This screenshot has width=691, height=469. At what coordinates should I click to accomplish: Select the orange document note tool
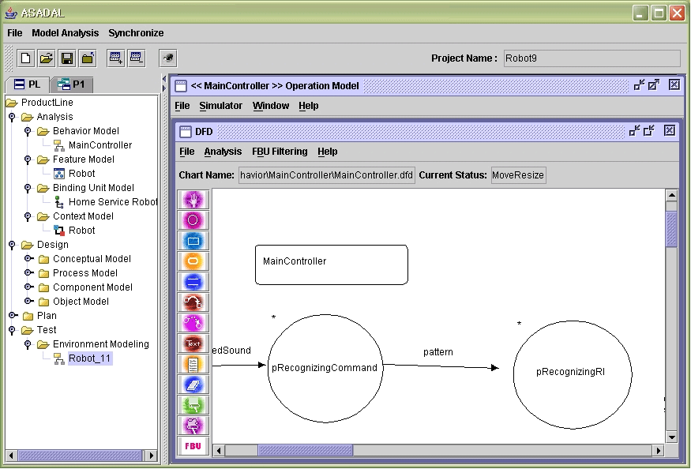(193, 364)
